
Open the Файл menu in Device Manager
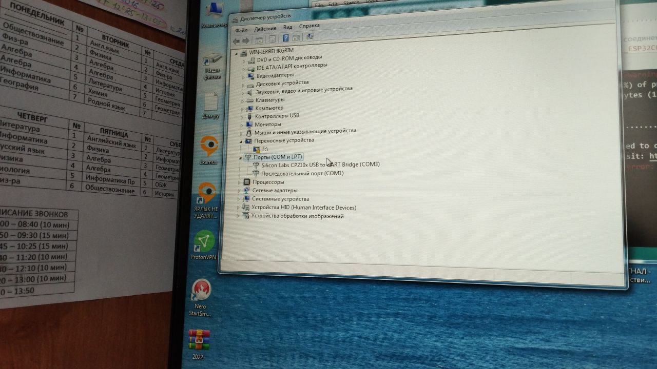coord(241,30)
